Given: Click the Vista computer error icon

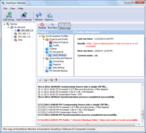Looking at the screenshot, I should pyautogui.click(x=16, y=40).
